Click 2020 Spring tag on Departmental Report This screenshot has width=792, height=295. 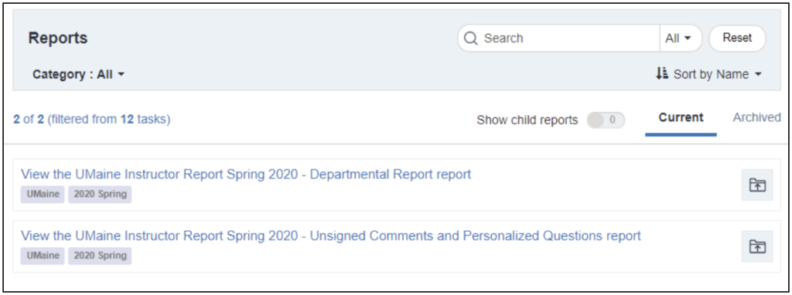[x=100, y=194]
